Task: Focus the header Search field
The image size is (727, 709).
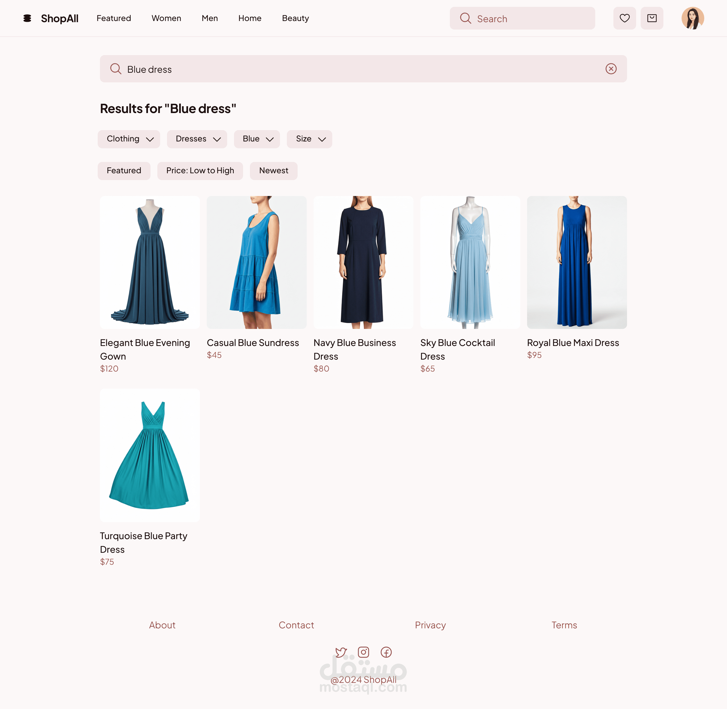Action: (522, 18)
